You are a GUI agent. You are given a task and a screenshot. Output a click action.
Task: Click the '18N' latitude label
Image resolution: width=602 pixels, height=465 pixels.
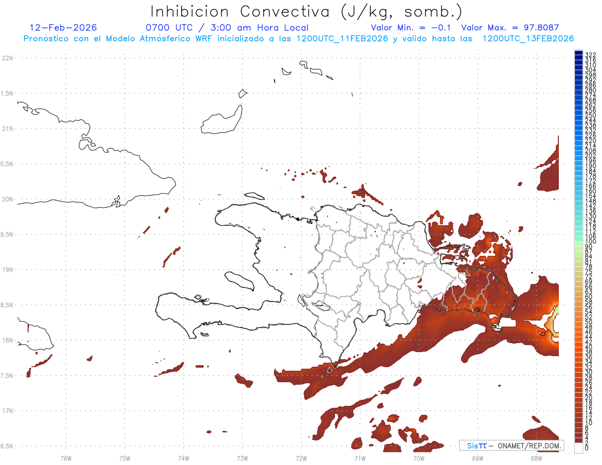coord(8,341)
